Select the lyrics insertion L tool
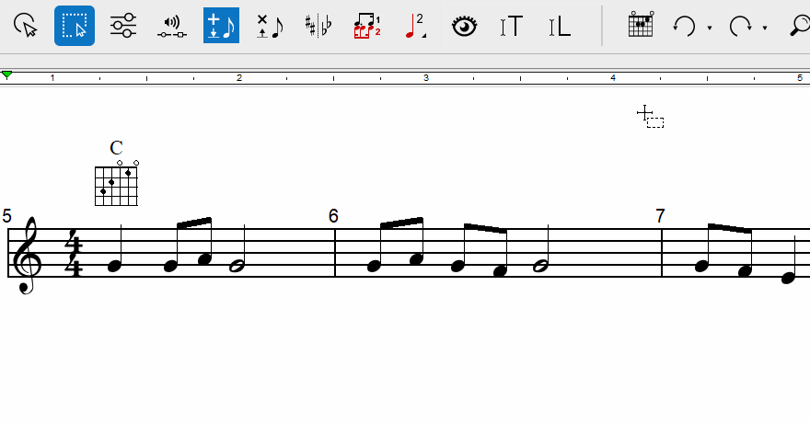810x423 pixels. click(560, 27)
